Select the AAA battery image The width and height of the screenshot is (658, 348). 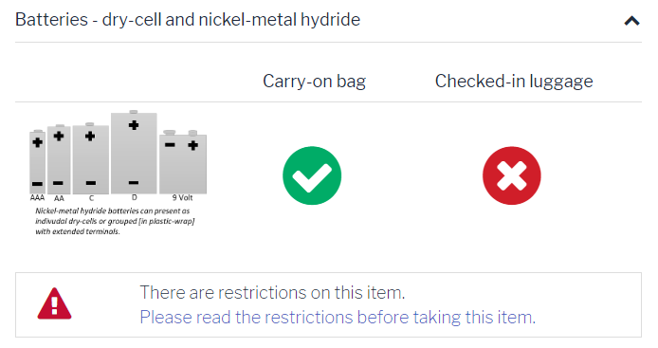pyautogui.click(x=37, y=161)
